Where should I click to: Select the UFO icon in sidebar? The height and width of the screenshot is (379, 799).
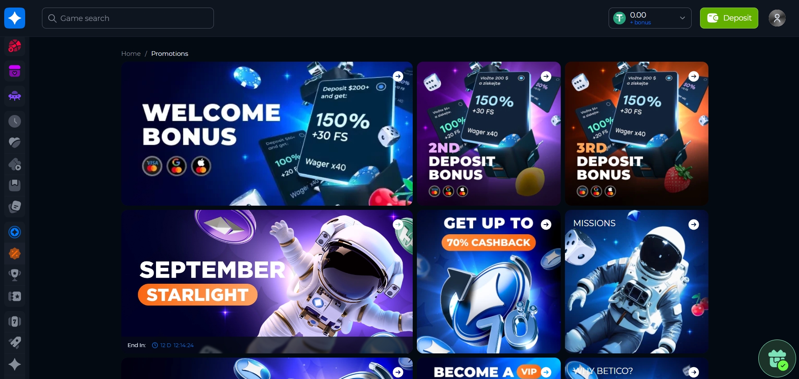click(x=15, y=96)
